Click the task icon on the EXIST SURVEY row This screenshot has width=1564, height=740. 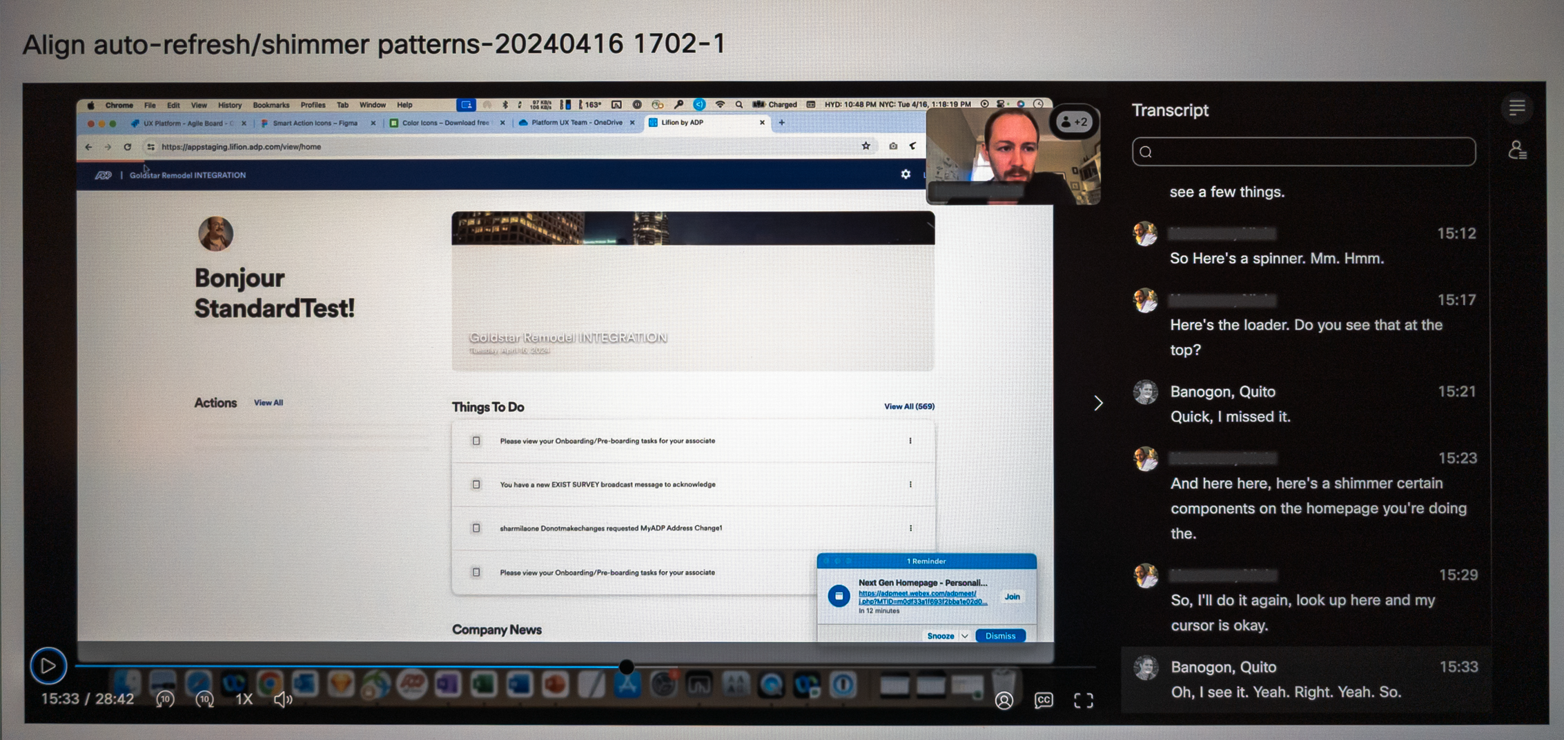(476, 485)
